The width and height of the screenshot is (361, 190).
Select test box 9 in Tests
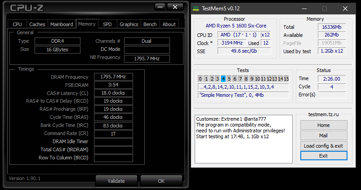coord(252,79)
